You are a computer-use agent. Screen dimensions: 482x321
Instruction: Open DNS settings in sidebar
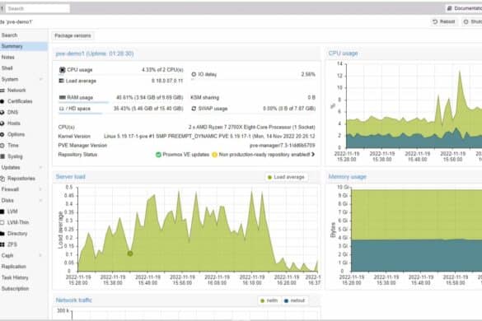tap(12, 113)
